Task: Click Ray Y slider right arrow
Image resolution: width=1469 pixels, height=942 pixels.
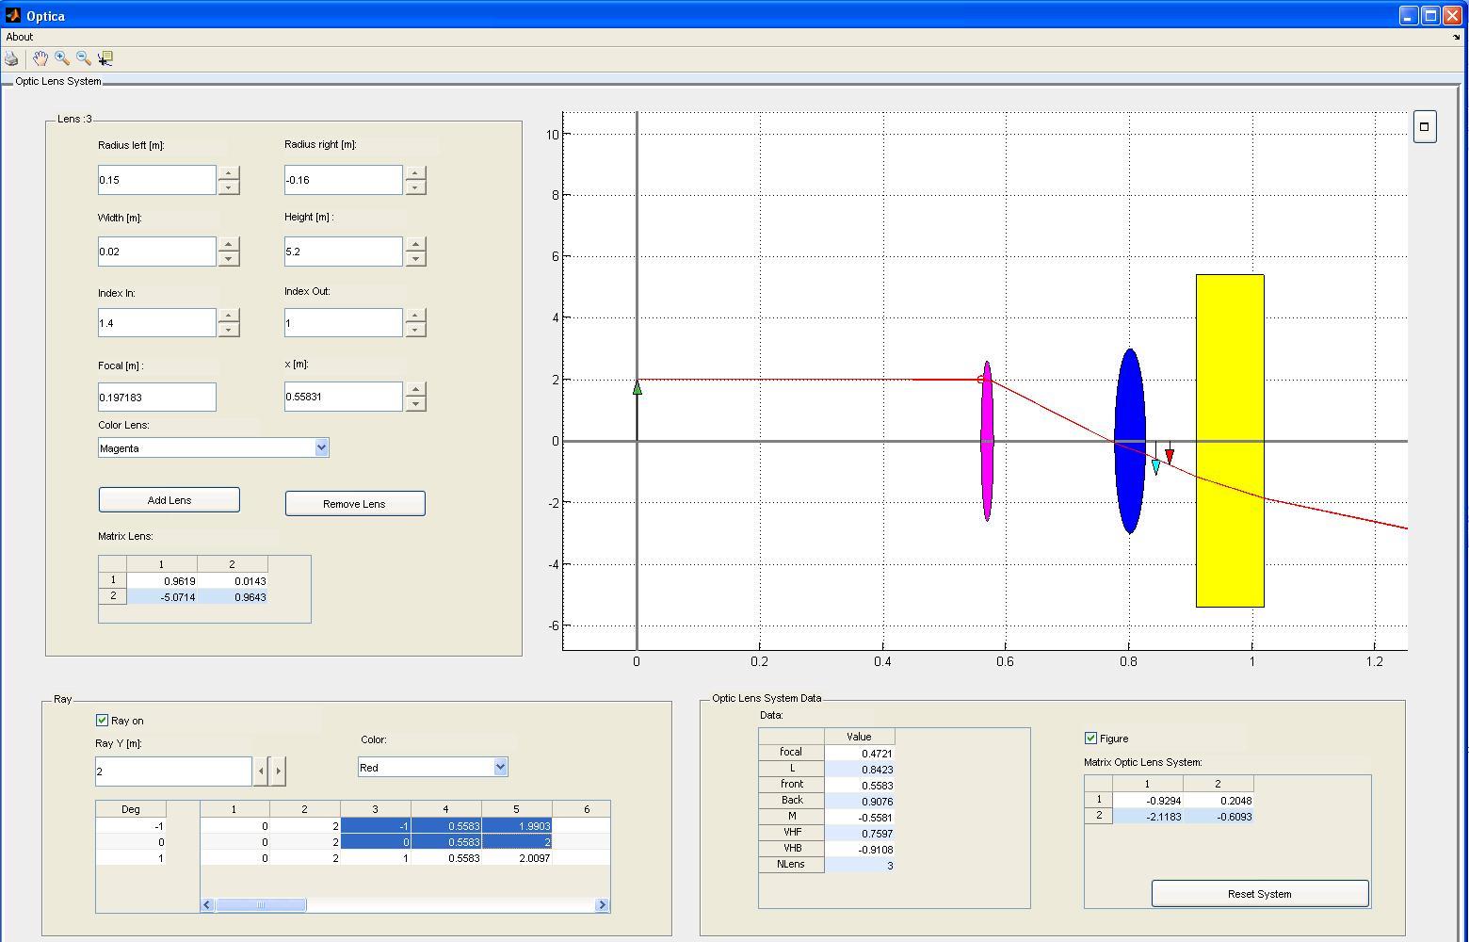Action: tap(278, 771)
